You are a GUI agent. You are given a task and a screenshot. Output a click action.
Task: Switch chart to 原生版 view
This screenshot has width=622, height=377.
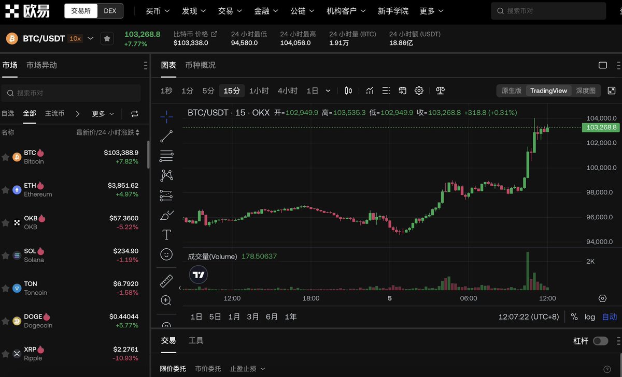point(512,91)
